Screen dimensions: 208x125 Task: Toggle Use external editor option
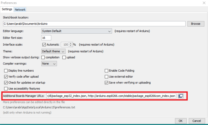106,76
